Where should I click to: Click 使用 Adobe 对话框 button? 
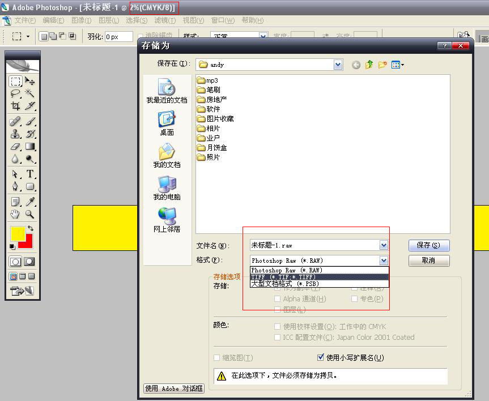[x=174, y=389]
